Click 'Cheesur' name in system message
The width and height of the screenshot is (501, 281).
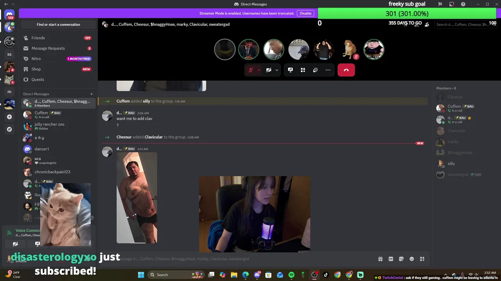(x=124, y=137)
